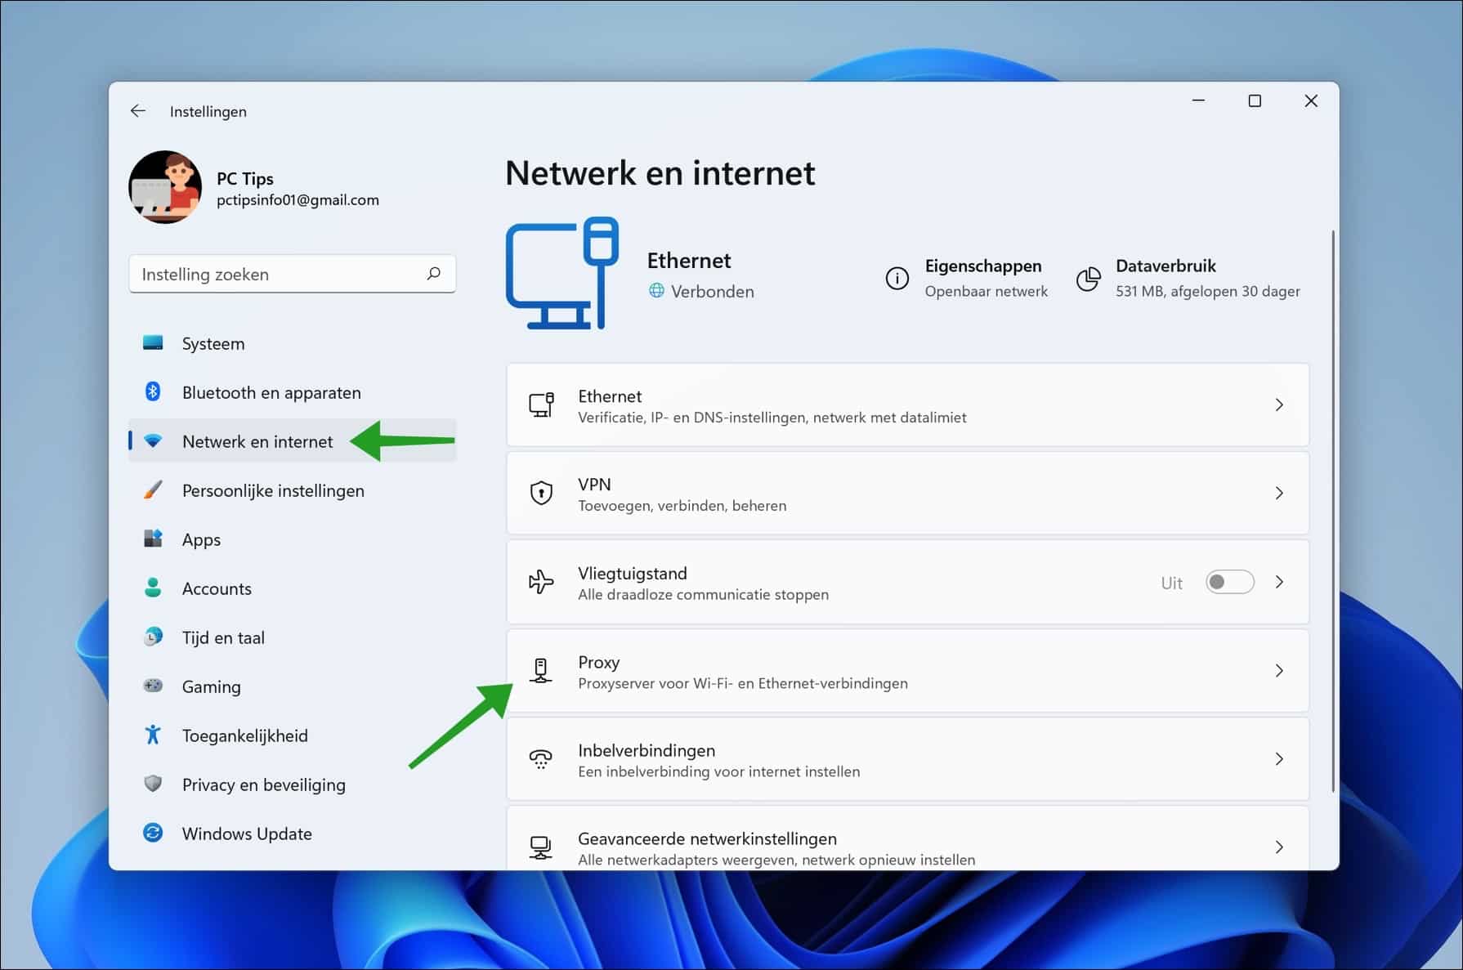Click the back arrow next to Instellingen
1463x970 pixels.
tap(137, 110)
